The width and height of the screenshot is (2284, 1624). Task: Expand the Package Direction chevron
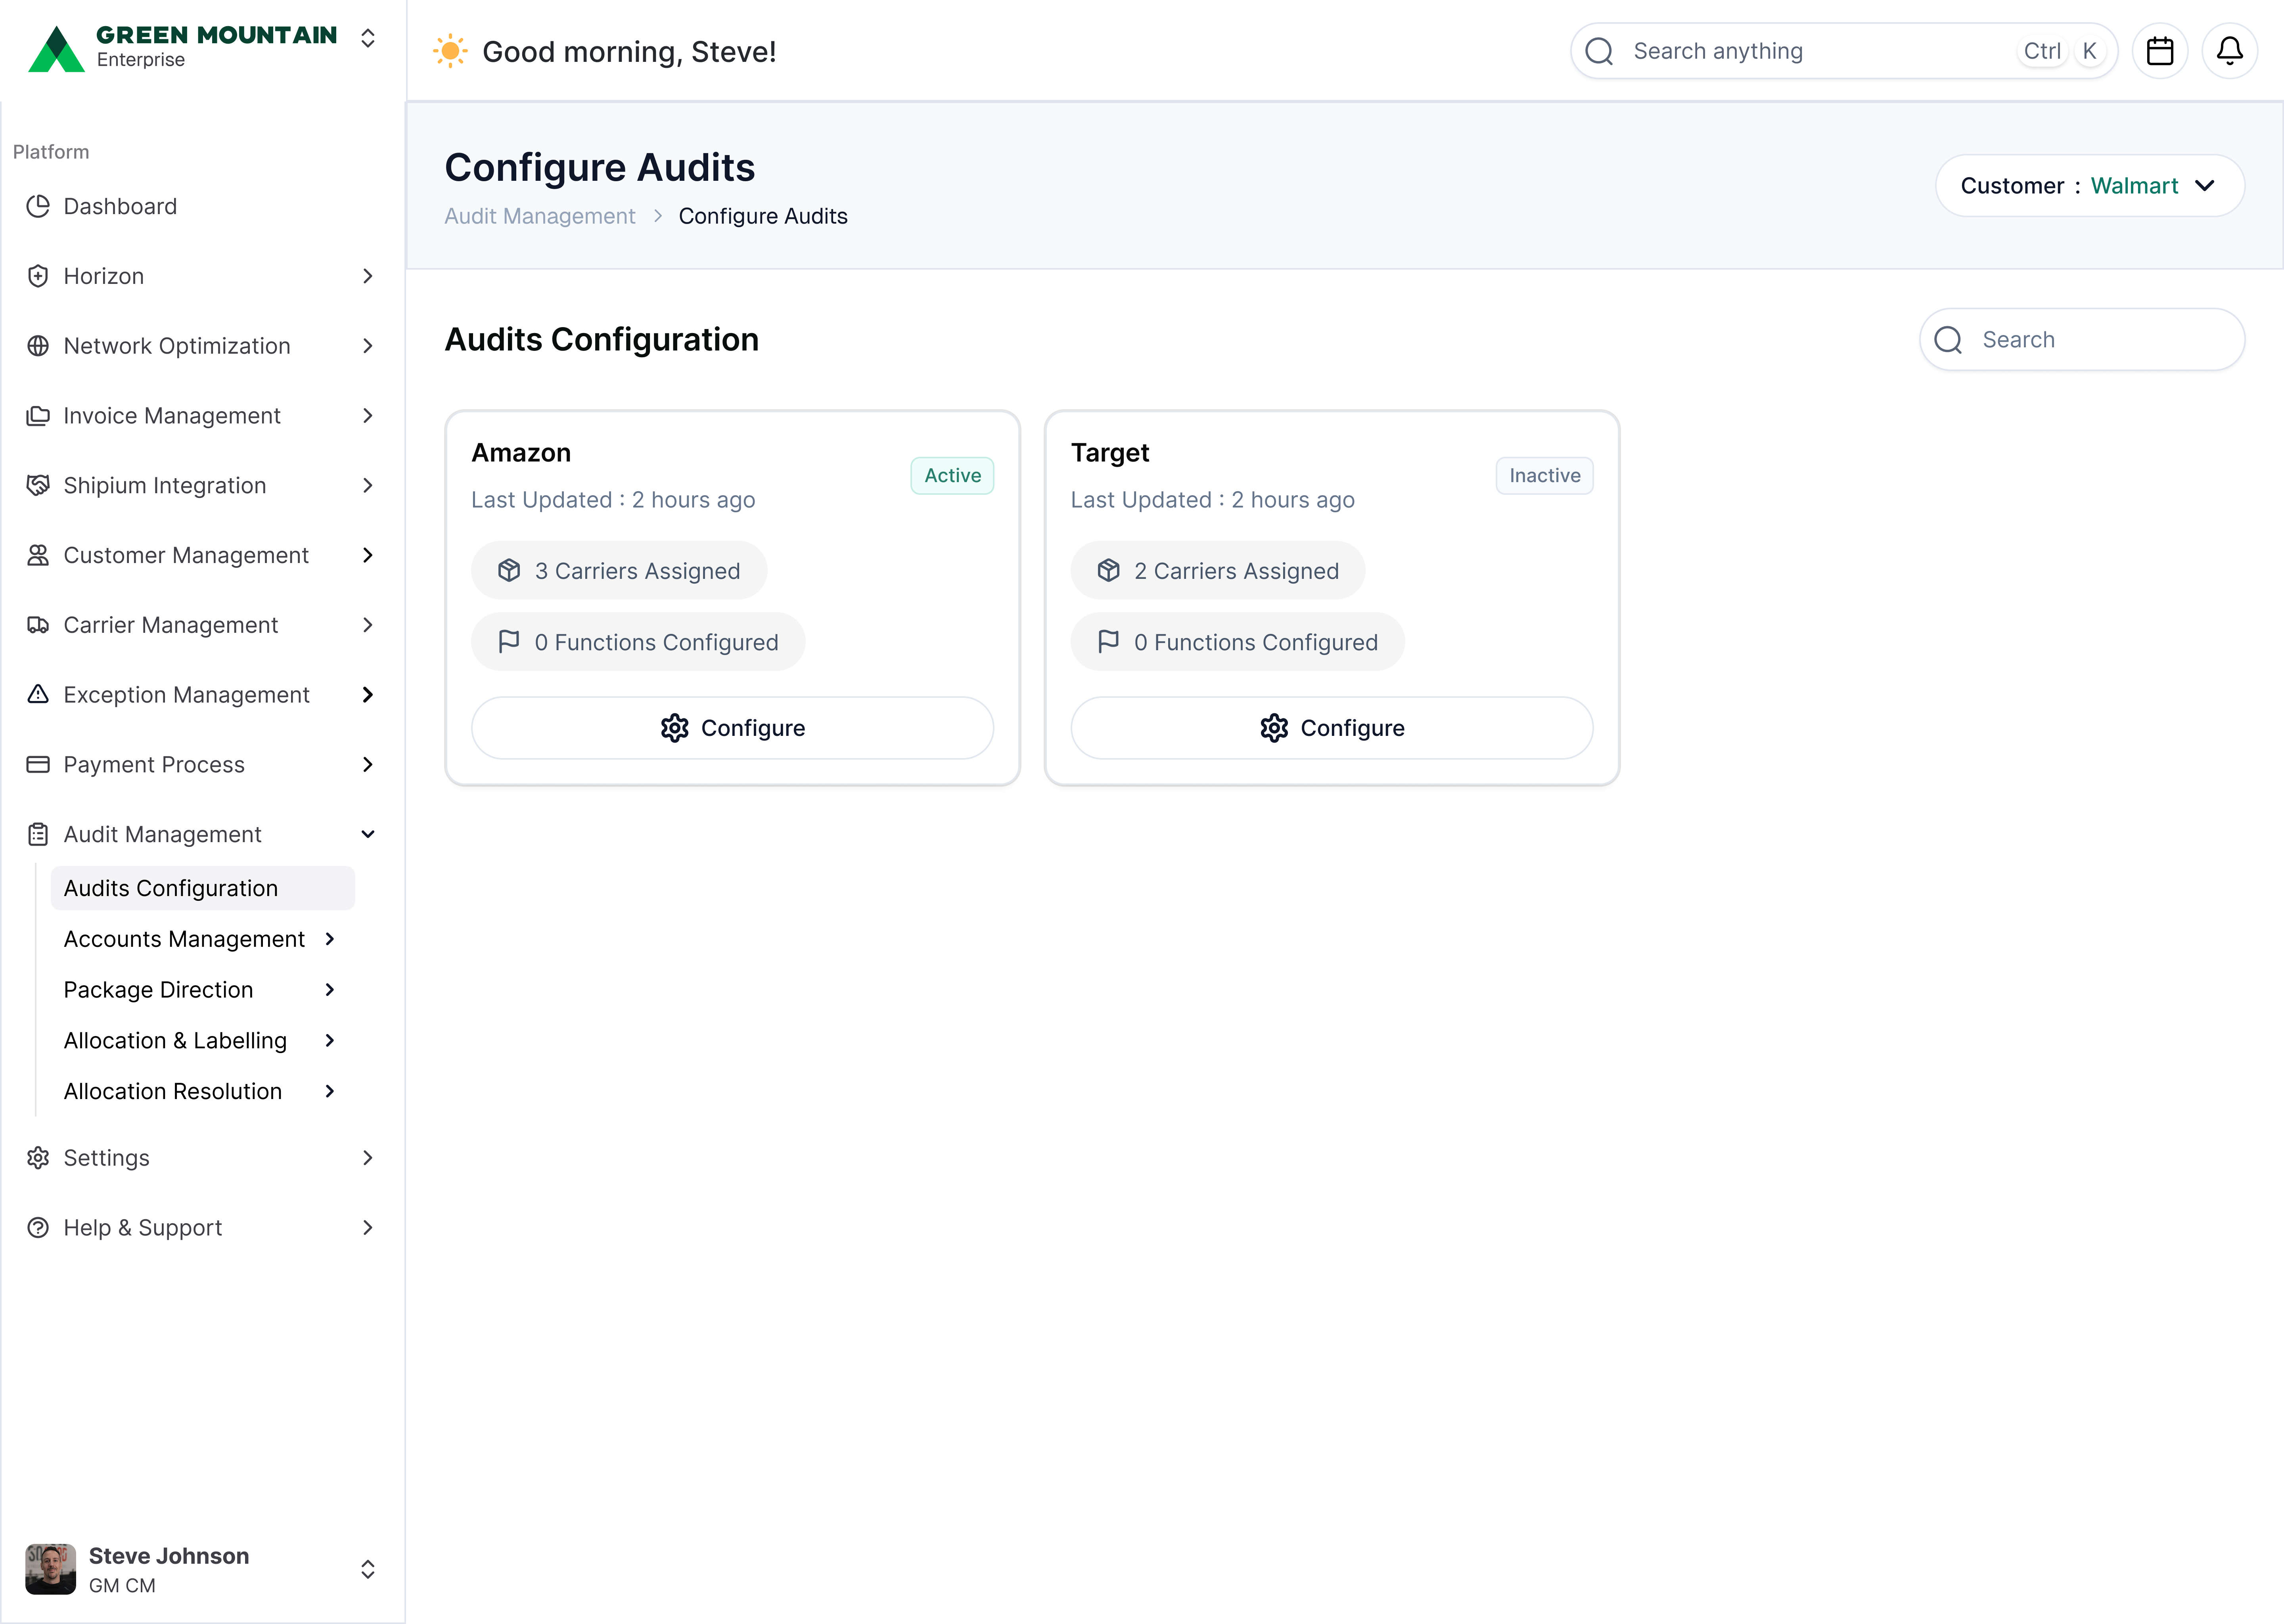point(330,990)
